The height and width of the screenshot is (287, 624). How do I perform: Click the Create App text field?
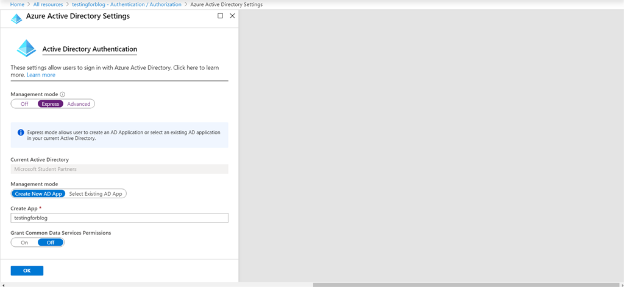click(x=119, y=218)
